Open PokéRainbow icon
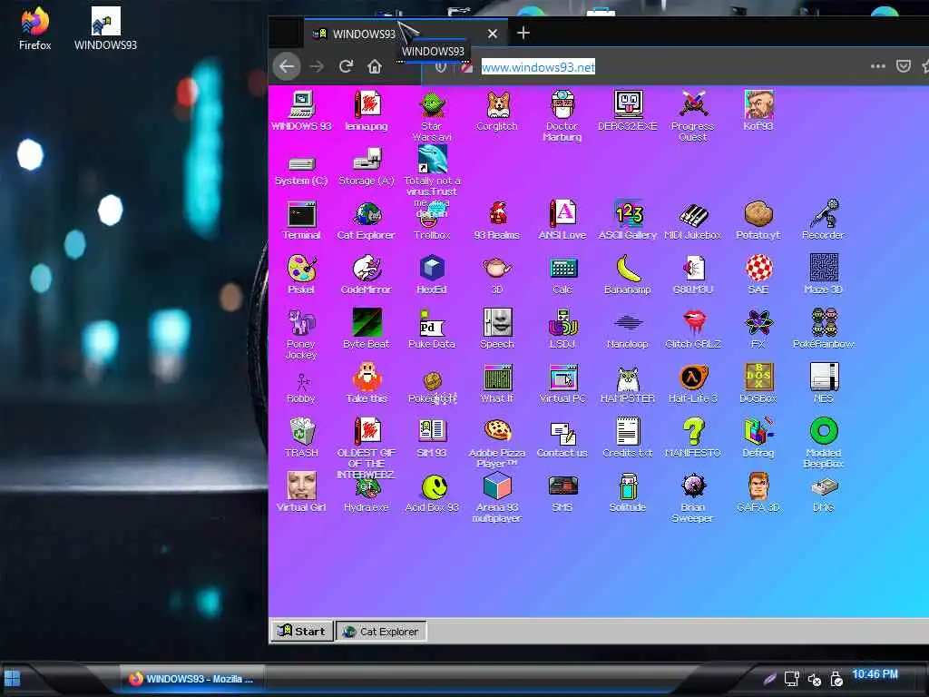This screenshot has height=697, width=929. click(x=824, y=322)
